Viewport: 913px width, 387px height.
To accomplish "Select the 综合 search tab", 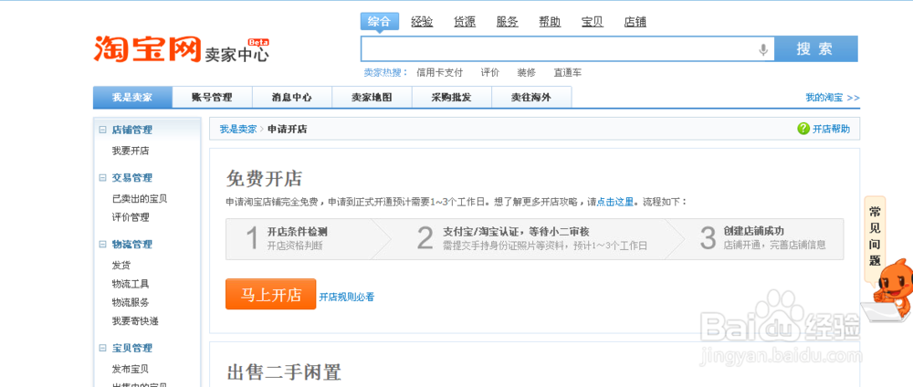I will (379, 22).
